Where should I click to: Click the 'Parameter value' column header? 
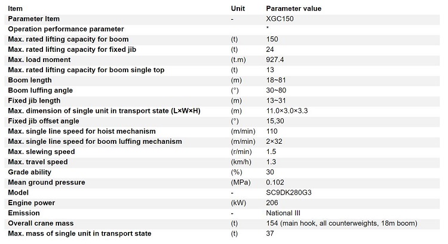pos(294,8)
